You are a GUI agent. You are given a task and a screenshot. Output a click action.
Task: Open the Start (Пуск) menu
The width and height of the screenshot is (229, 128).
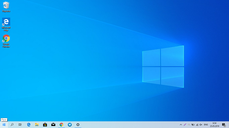4,125
